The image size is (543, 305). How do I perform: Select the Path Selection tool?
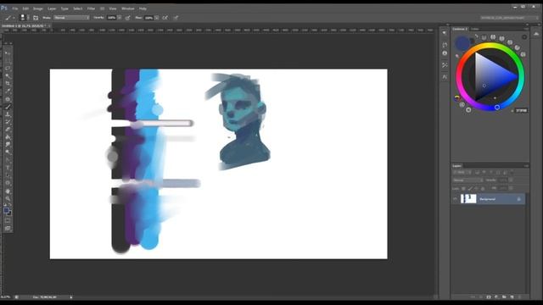pos(8,175)
